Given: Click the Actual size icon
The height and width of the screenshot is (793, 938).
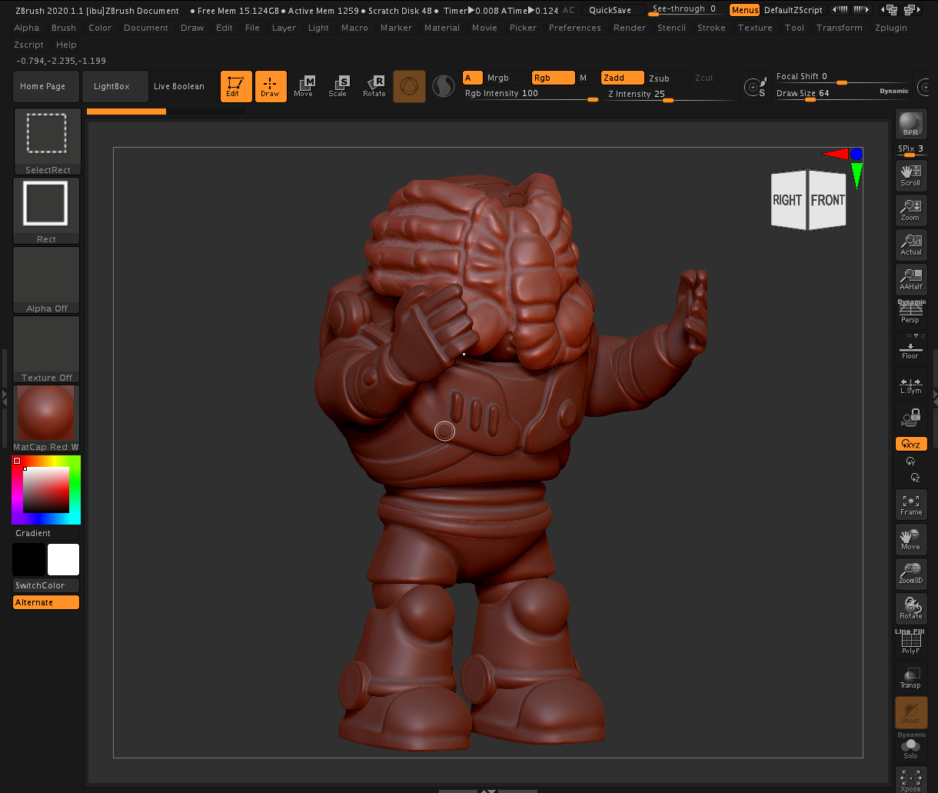Looking at the screenshot, I should 910,245.
